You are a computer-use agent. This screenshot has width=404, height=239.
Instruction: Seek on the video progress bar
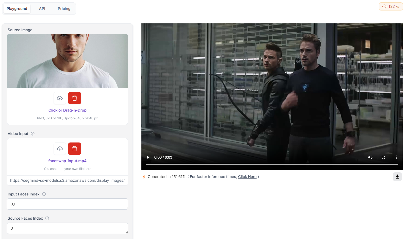[x=272, y=164]
